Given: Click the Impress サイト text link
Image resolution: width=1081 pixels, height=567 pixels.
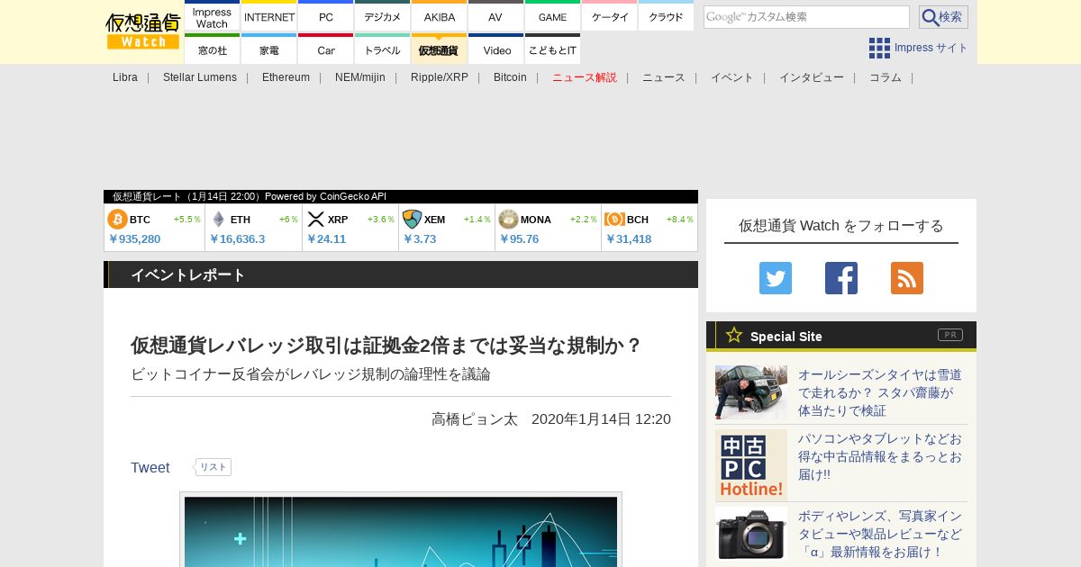Looking at the screenshot, I should (931, 48).
